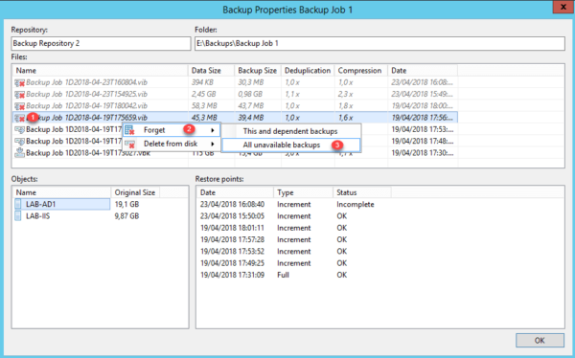The width and height of the screenshot is (575, 358).
Task: Expand the Delete from disk submenu arrow
Action: point(213,144)
